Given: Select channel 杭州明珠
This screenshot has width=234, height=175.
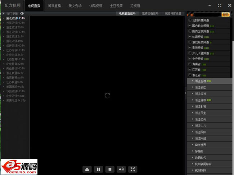Looking at the screenshot, I should pyautogui.click(x=210, y=170).
